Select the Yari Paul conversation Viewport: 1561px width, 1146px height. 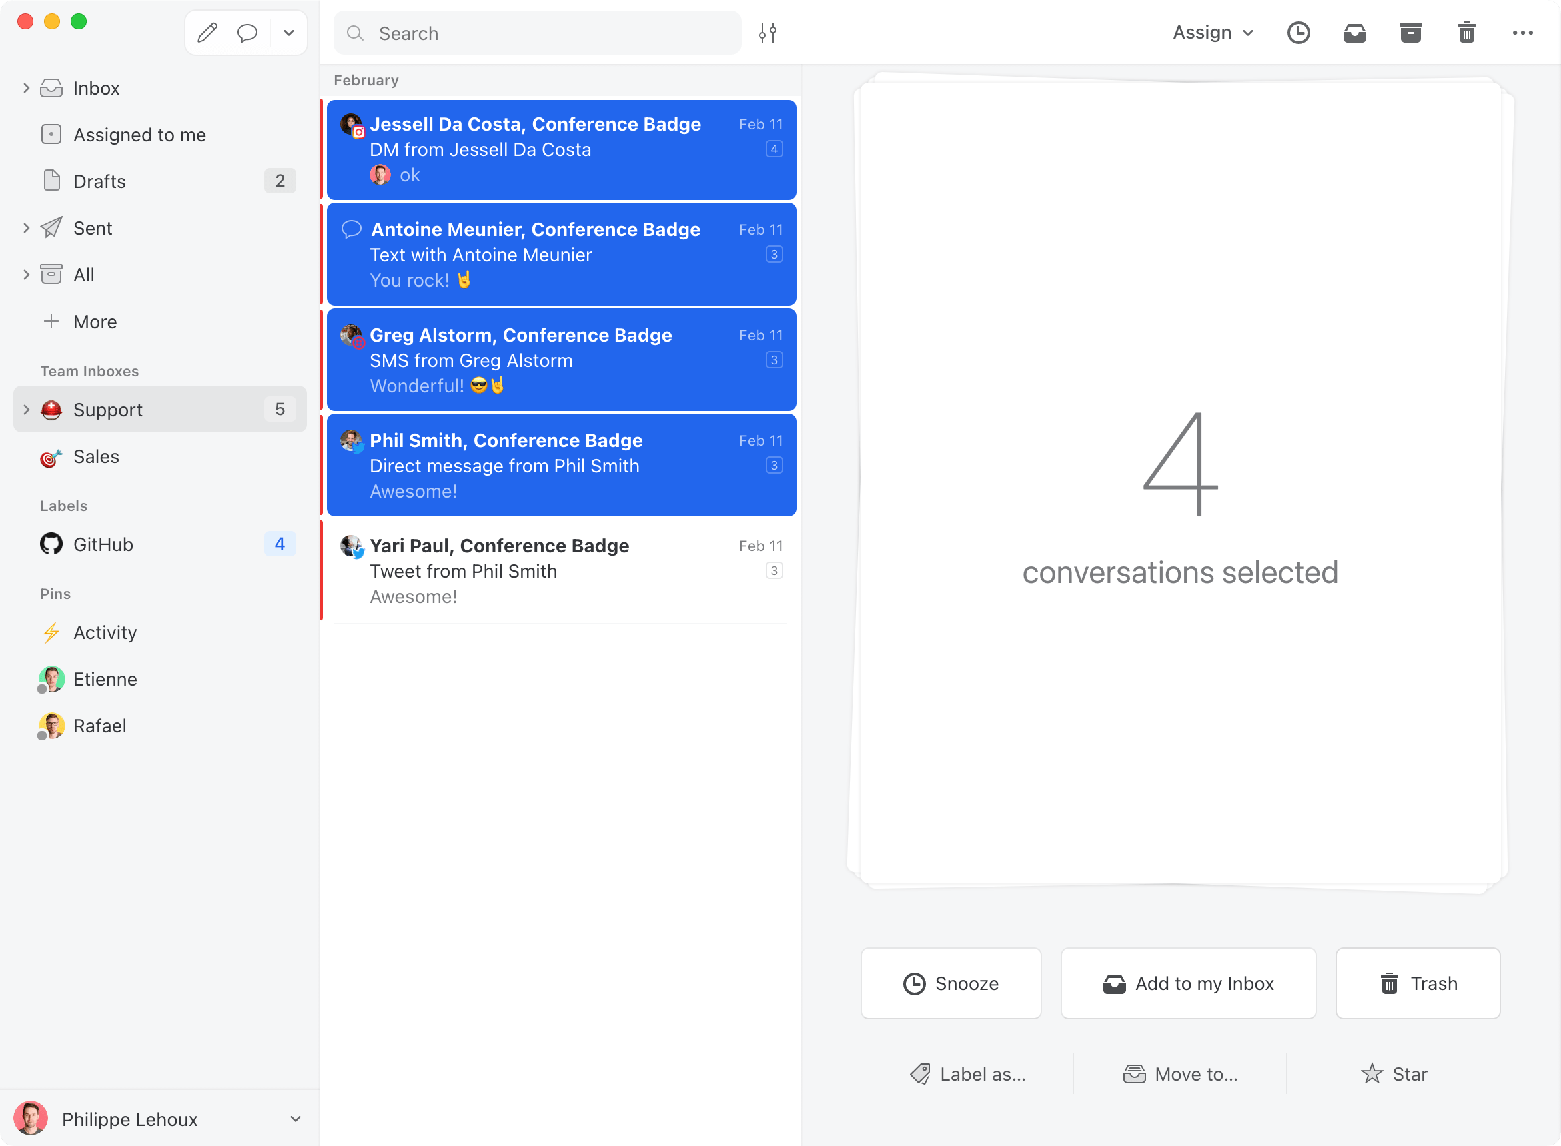click(560, 570)
